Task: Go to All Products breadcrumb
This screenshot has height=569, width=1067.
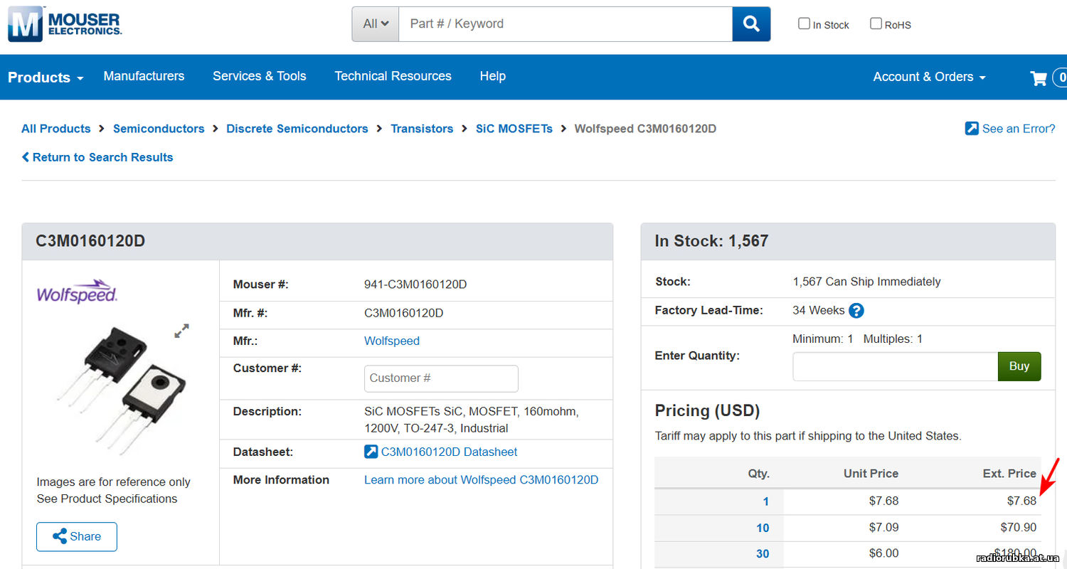Action: (56, 129)
